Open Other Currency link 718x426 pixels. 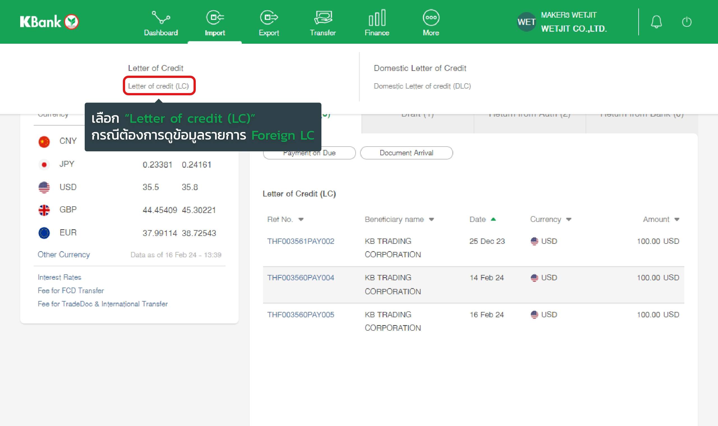coord(64,255)
